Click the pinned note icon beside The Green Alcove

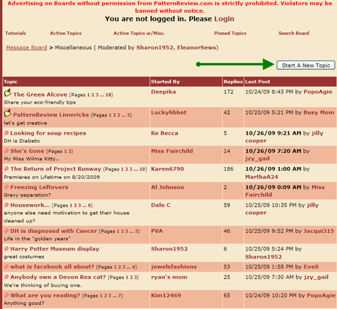pyautogui.click(x=7, y=93)
